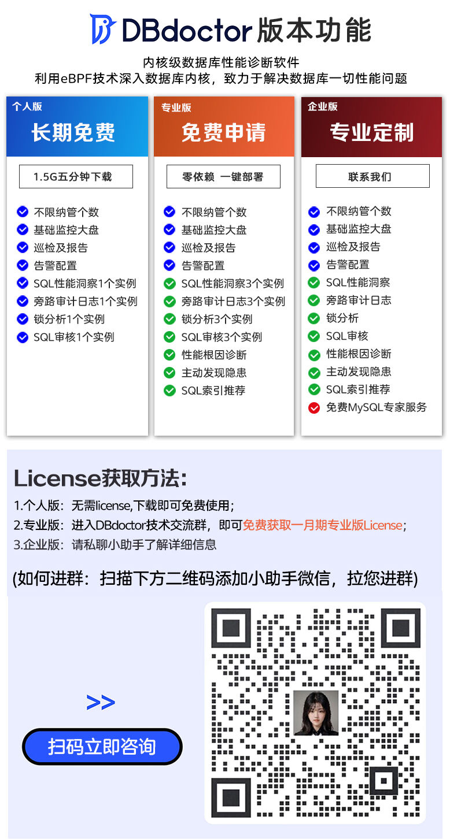This screenshot has width=450, height=839.
Task: Click blue checkmark beside 企业版 告警配置
Action: [314, 265]
